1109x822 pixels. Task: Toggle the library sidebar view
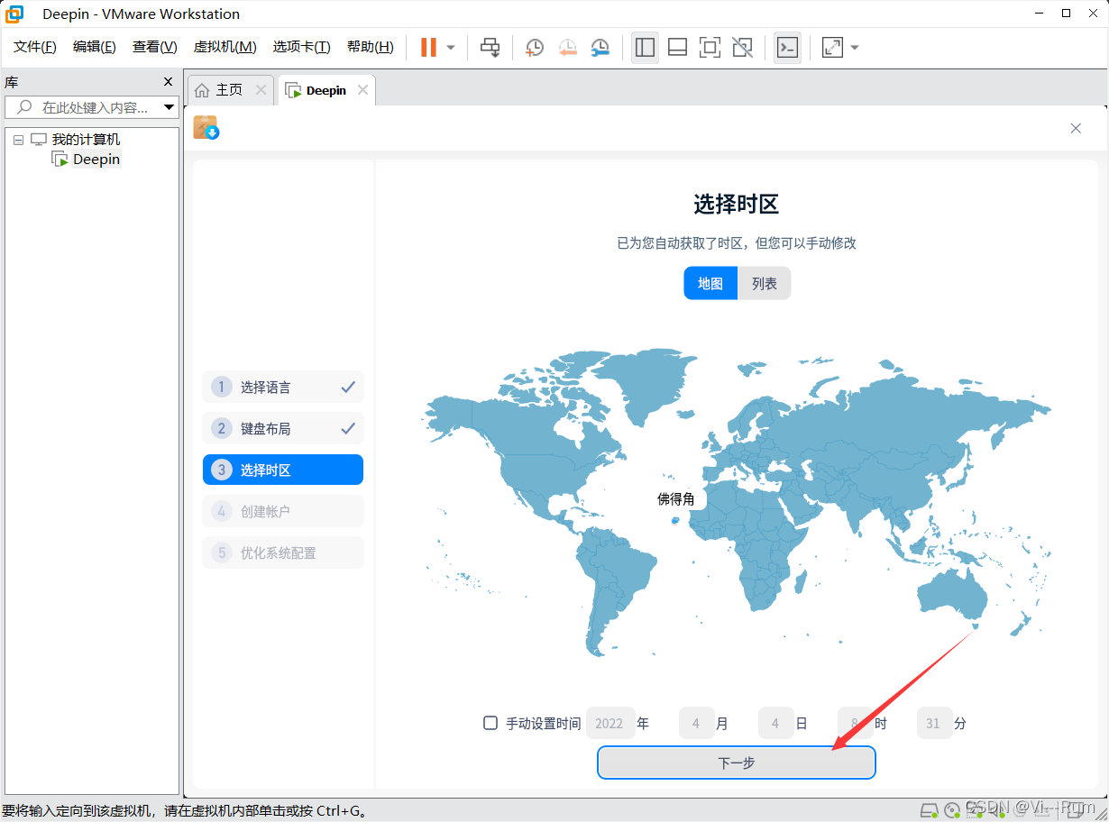645,48
